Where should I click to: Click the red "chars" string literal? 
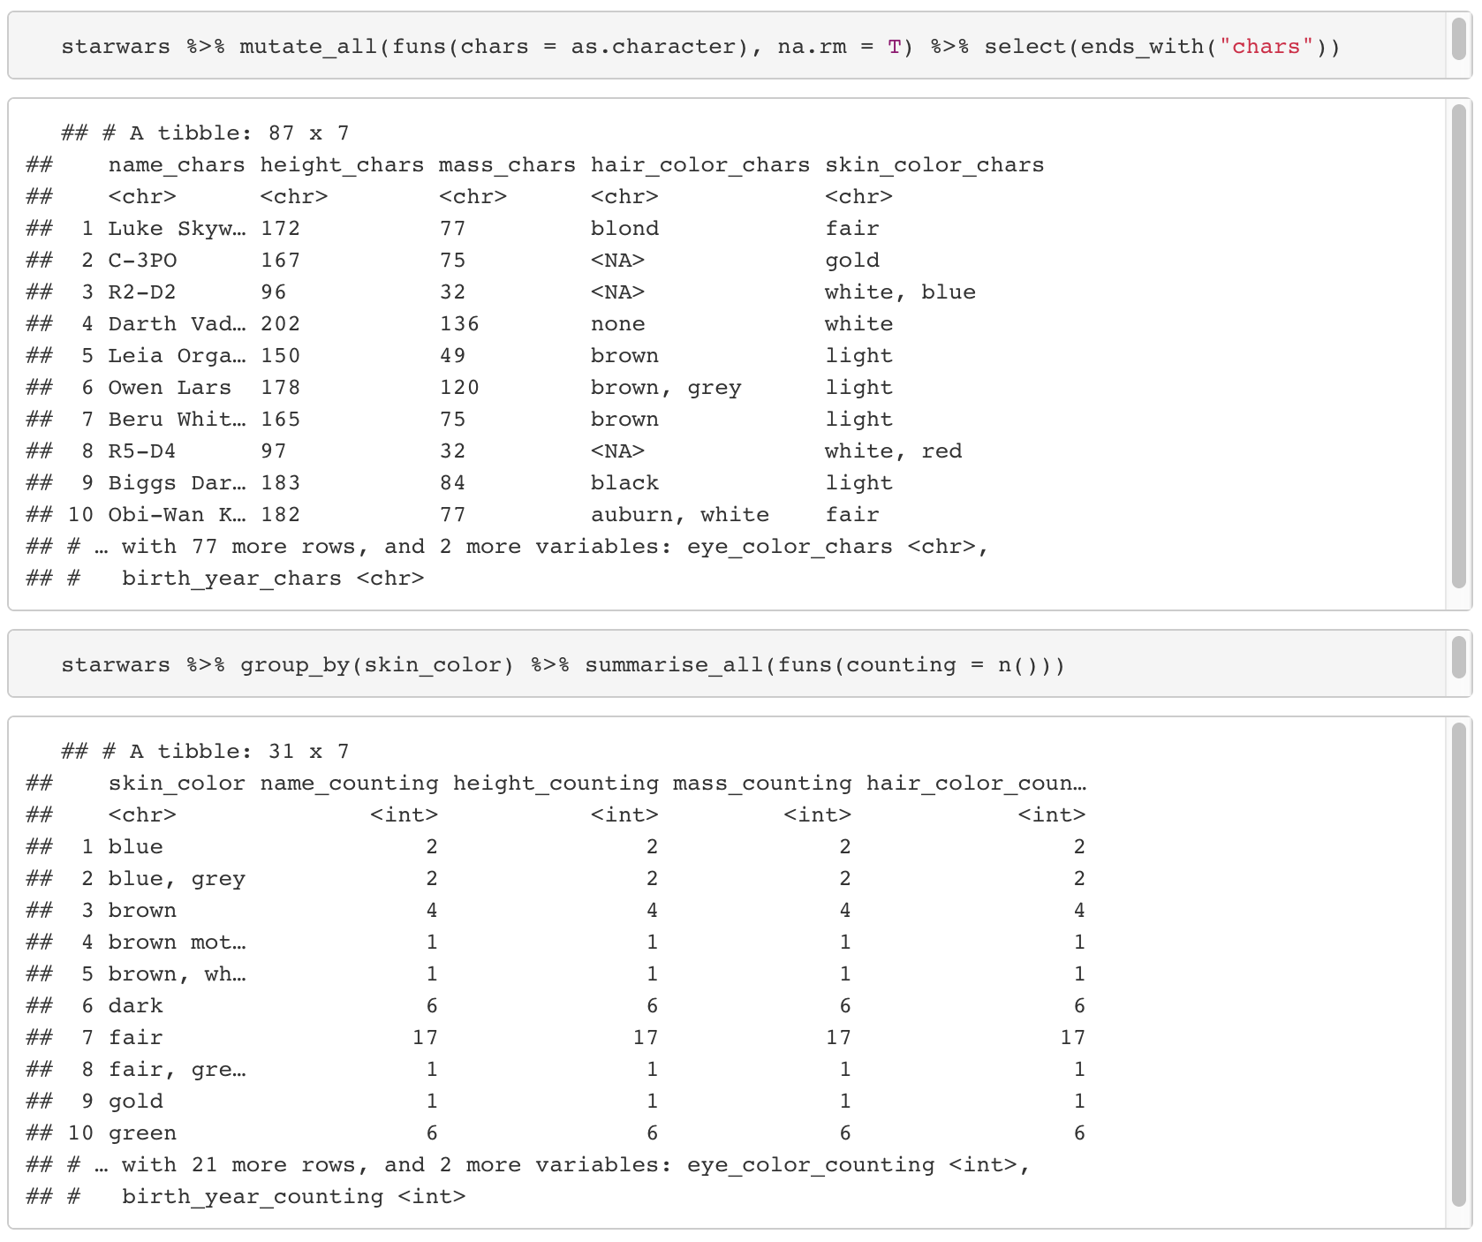[1267, 47]
